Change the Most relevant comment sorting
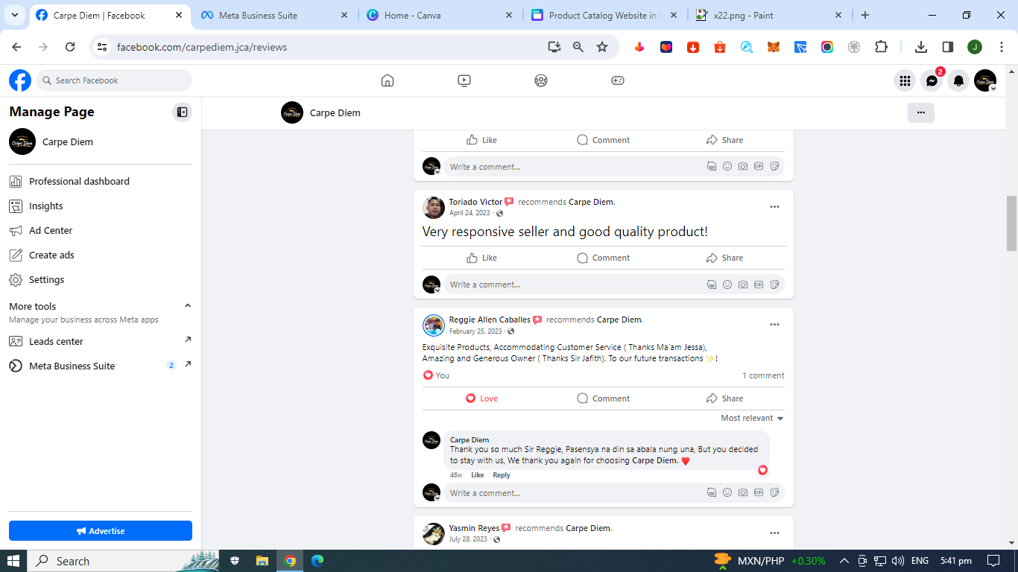 pyautogui.click(x=752, y=419)
